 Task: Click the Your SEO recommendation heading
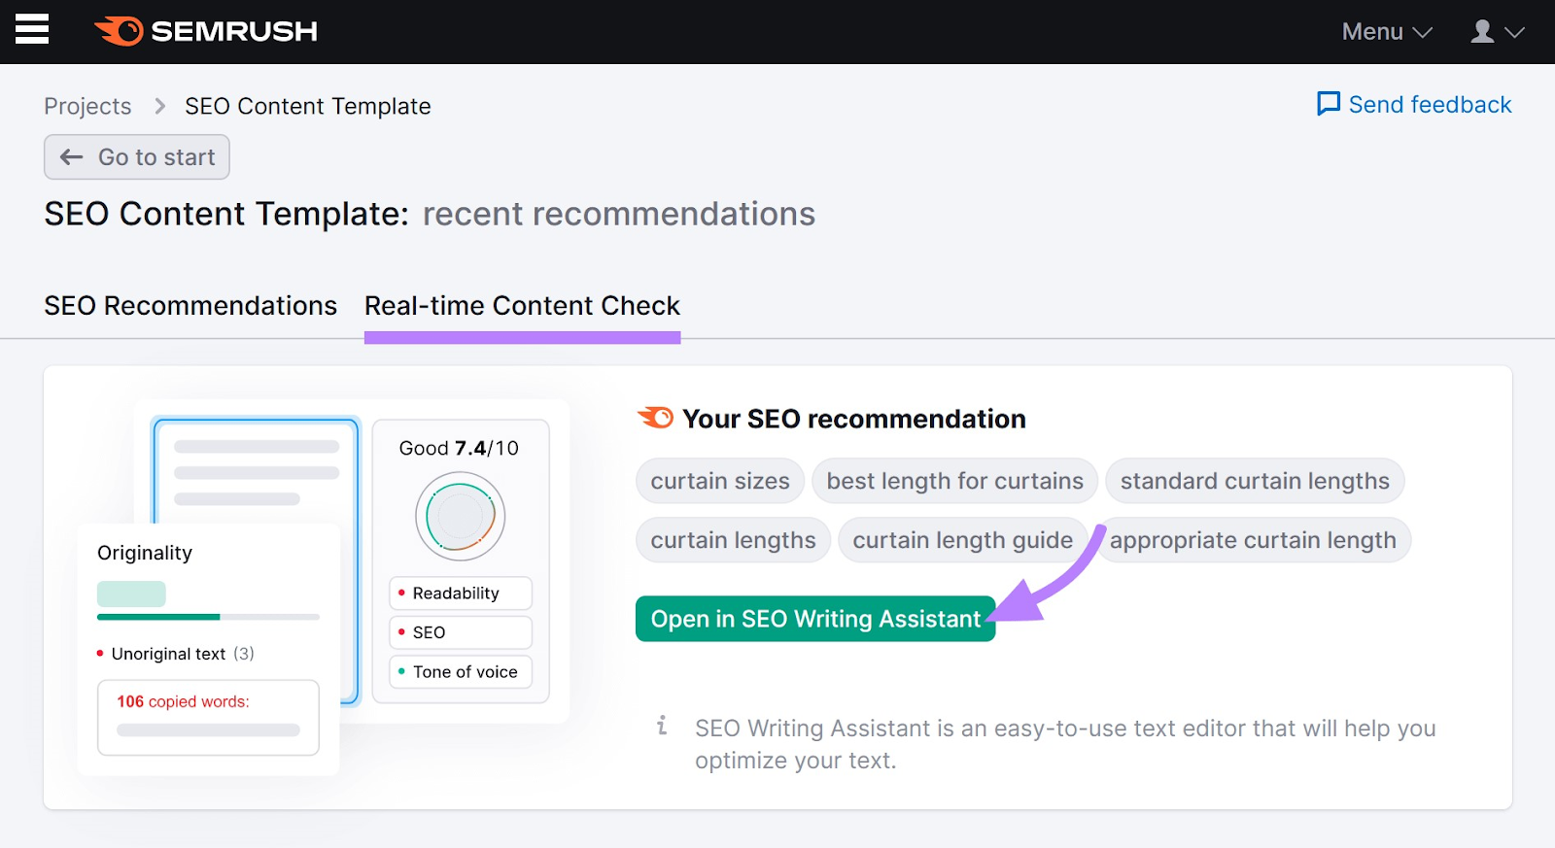pos(854,419)
